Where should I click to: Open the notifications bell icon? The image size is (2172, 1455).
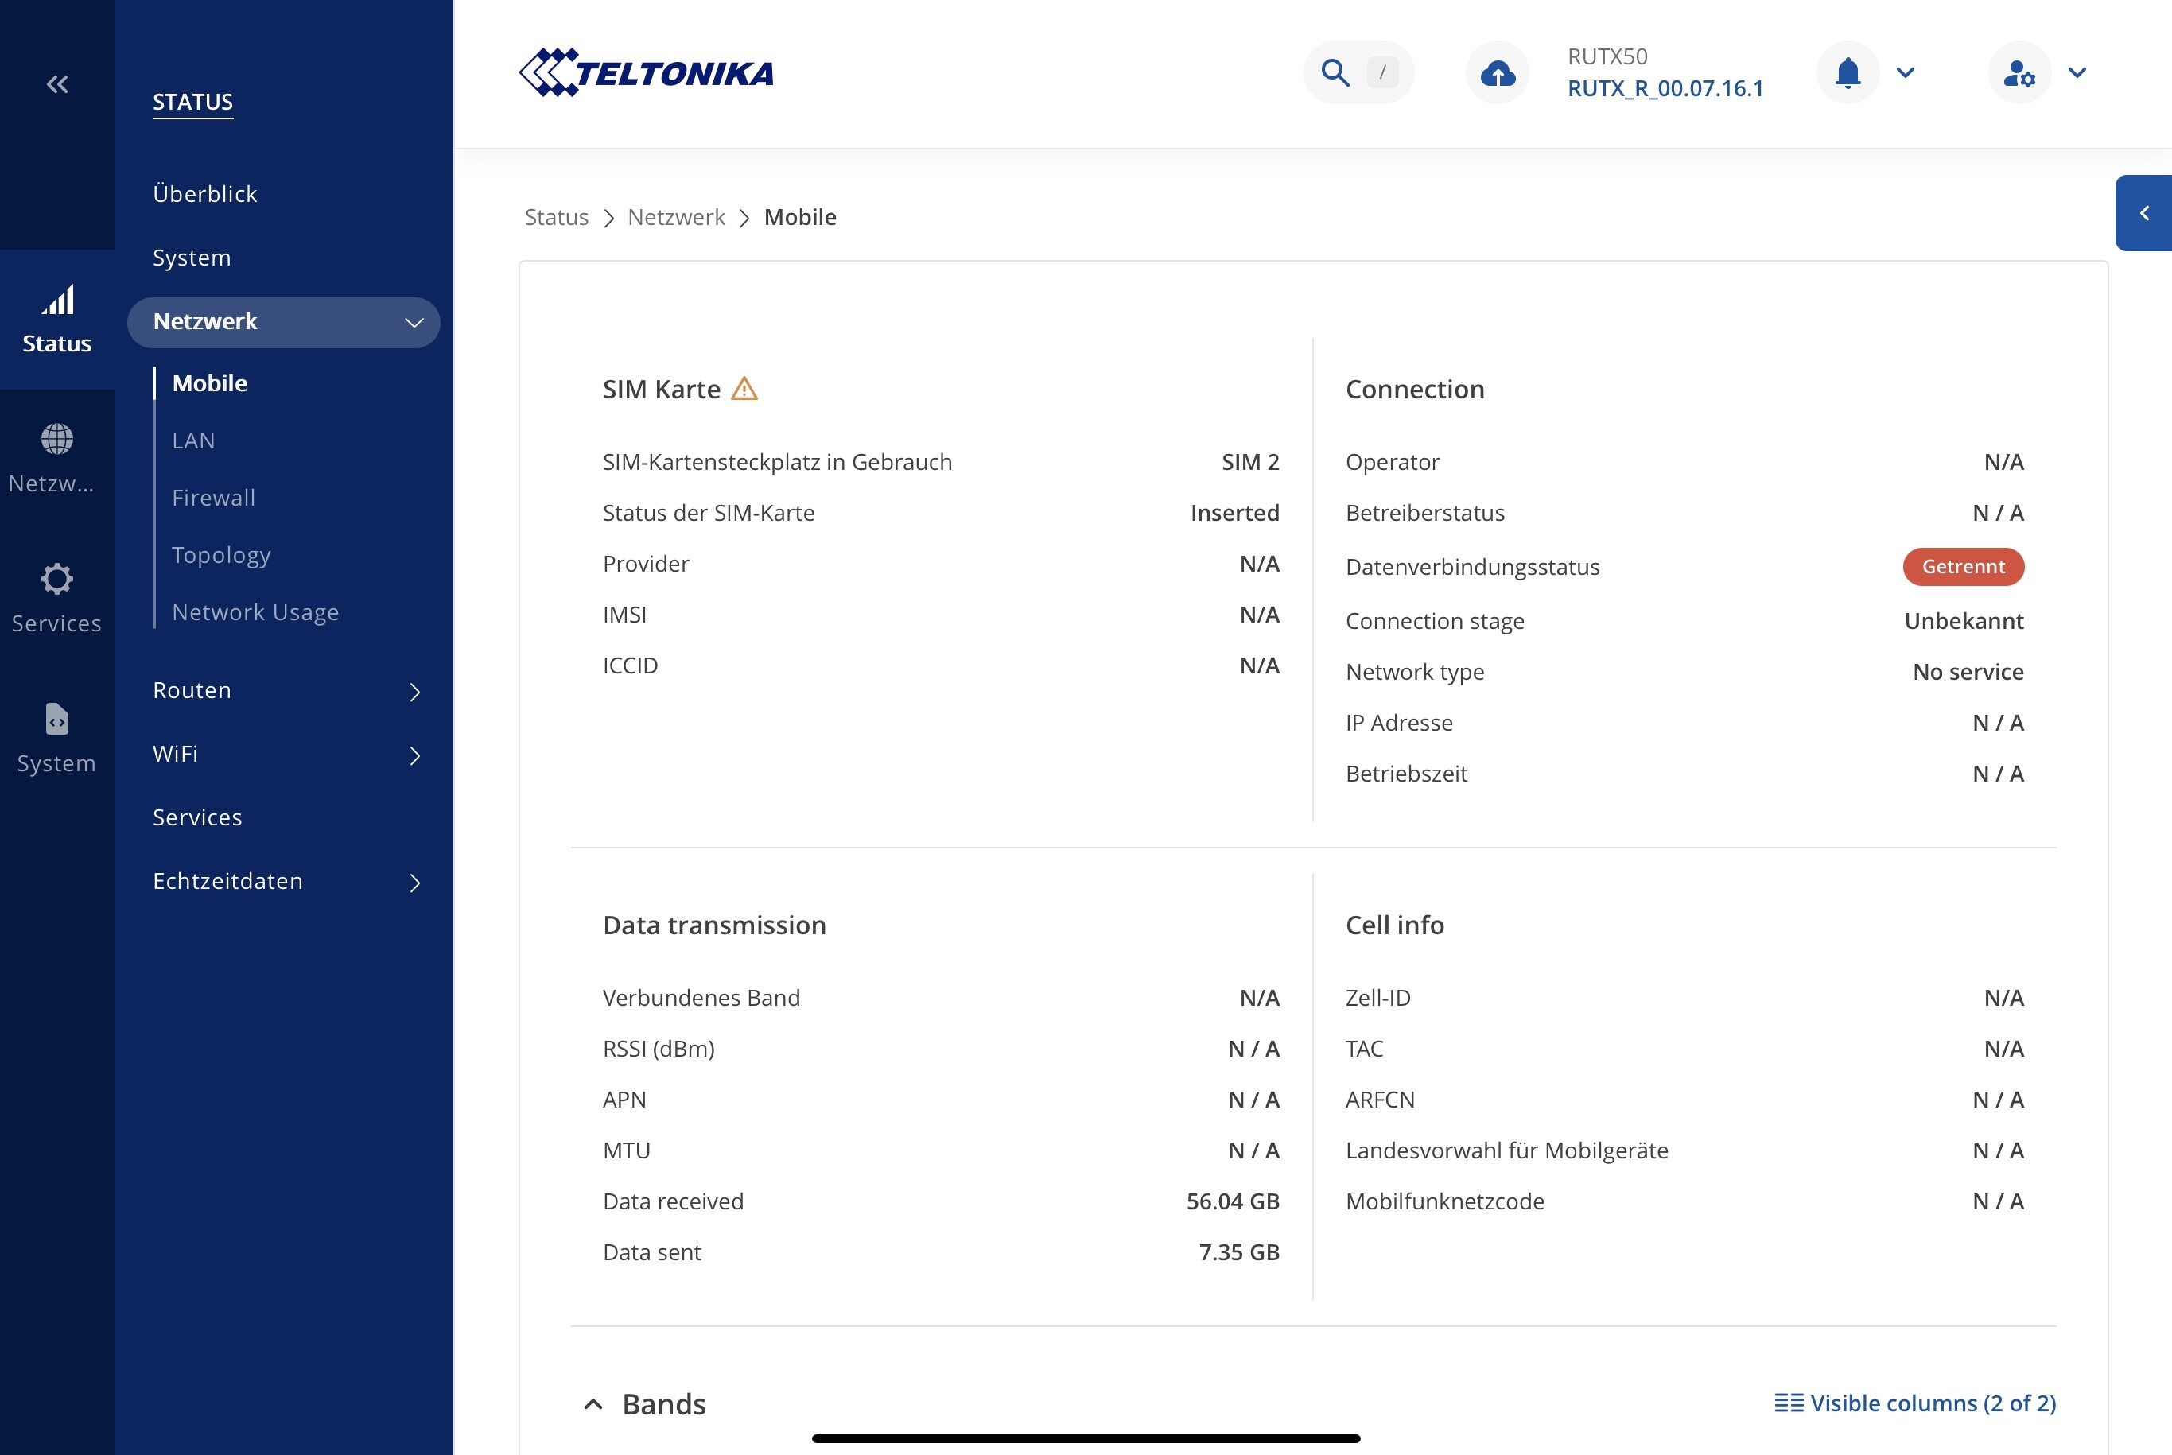(x=1848, y=72)
